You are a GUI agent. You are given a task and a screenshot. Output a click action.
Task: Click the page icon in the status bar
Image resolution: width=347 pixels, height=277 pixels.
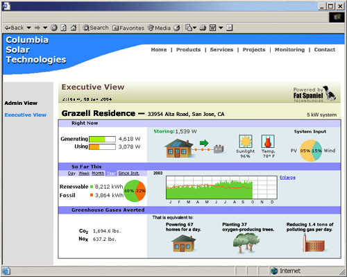[6, 271]
